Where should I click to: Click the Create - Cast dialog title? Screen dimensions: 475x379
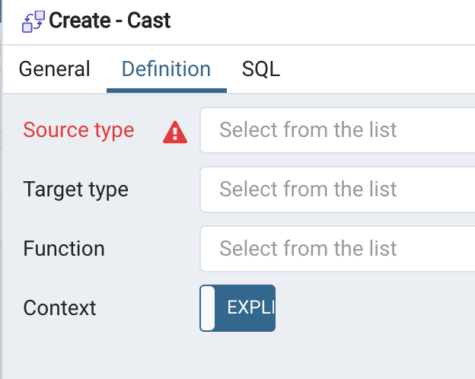tap(110, 21)
